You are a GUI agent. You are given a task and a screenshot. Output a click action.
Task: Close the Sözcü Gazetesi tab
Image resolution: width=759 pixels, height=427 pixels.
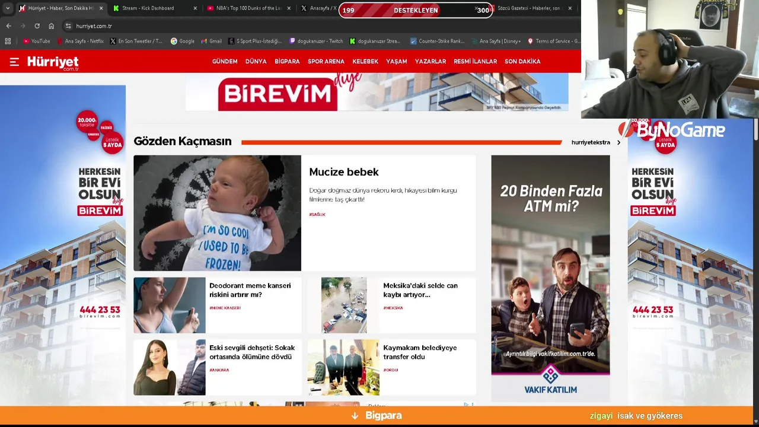[x=570, y=8]
